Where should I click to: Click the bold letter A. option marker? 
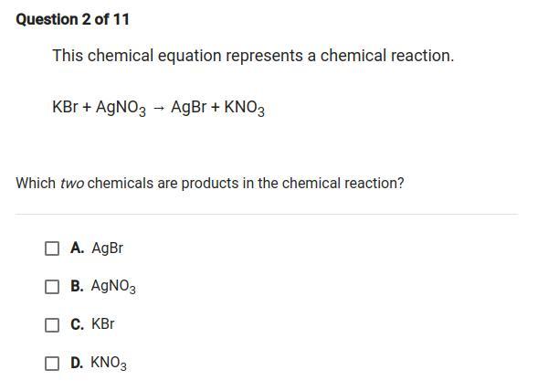tap(77, 248)
